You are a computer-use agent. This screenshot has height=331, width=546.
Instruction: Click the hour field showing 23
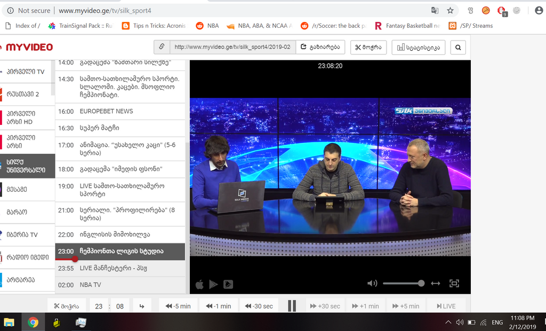tap(99, 306)
